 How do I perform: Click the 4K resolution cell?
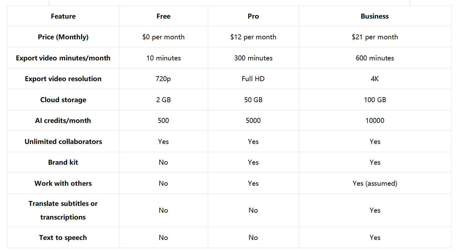point(375,79)
